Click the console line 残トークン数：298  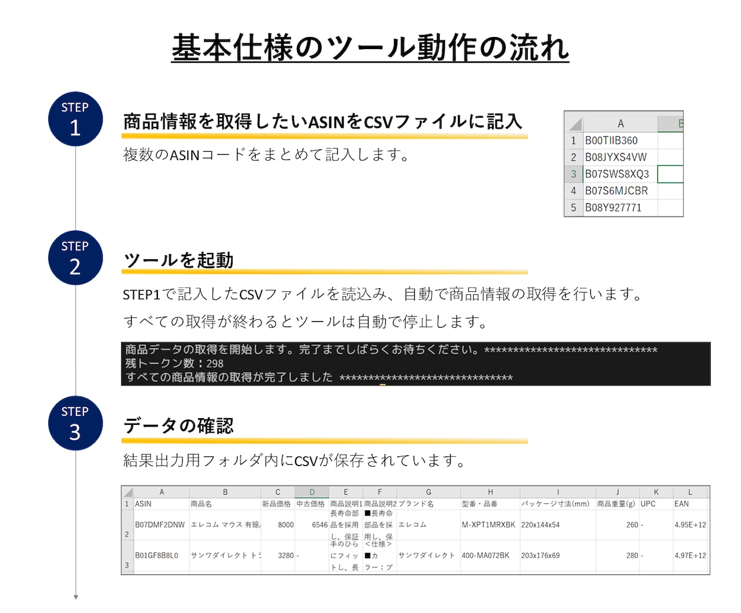point(174,364)
